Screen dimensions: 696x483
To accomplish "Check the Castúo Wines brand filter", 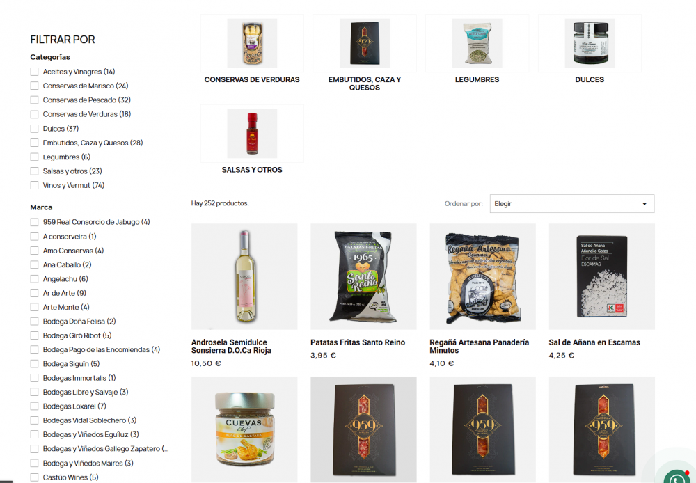I will pyautogui.click(x=34, y=477).
